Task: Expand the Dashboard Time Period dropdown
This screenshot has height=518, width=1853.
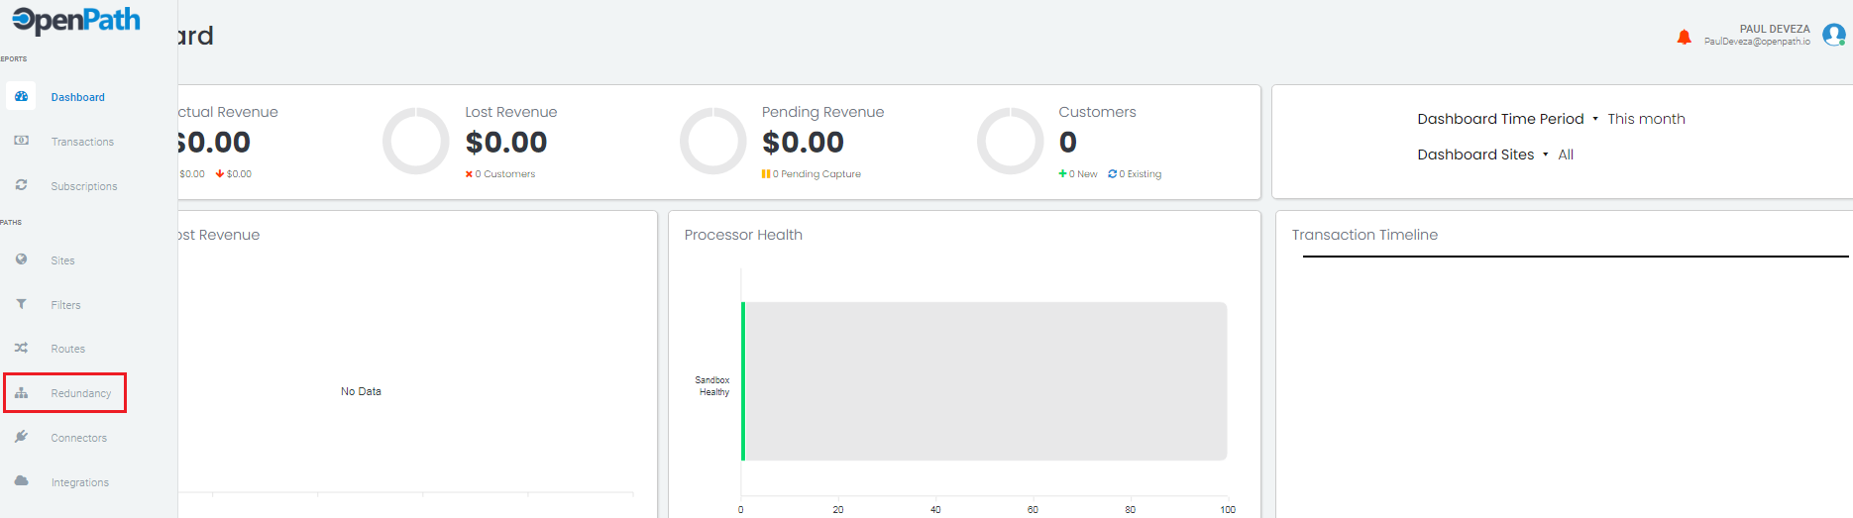Action: pyautogui.click(x=1507, y=119)
